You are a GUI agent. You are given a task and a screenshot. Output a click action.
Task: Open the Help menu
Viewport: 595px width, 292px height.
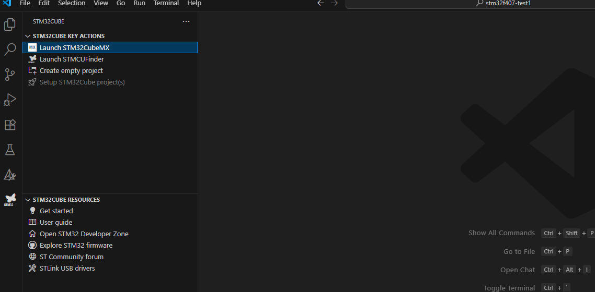tap(194, 4)
